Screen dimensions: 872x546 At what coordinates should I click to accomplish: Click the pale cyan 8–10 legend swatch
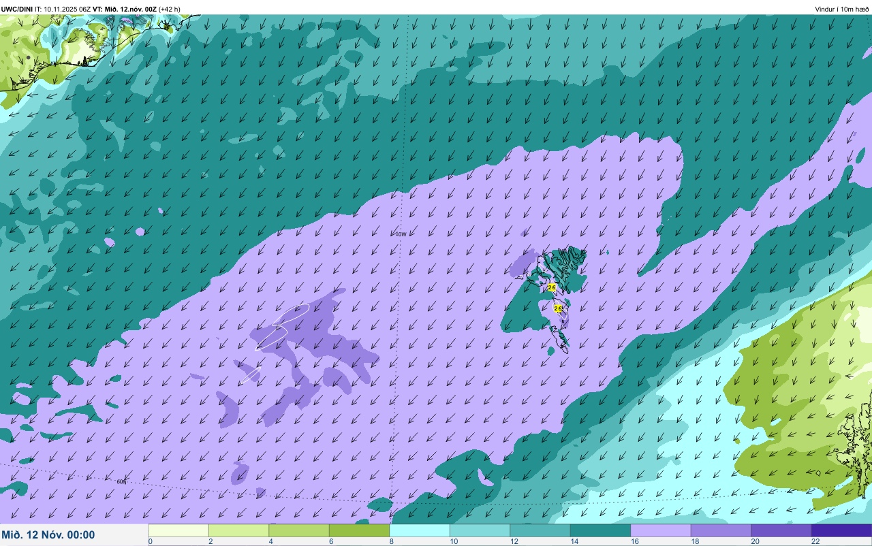420,530
